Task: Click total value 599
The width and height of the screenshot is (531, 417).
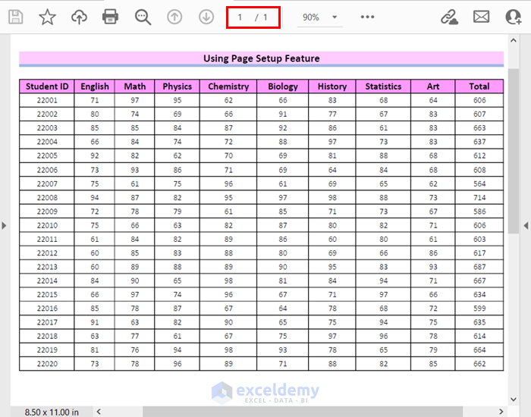Action: click(x=479, y=309)
